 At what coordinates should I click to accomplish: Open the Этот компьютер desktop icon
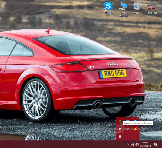(x=123, y=9)
